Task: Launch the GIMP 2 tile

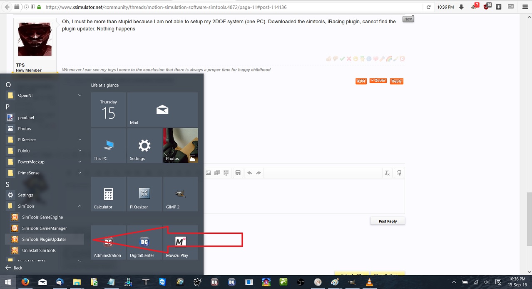Action: tap(181, 194)
